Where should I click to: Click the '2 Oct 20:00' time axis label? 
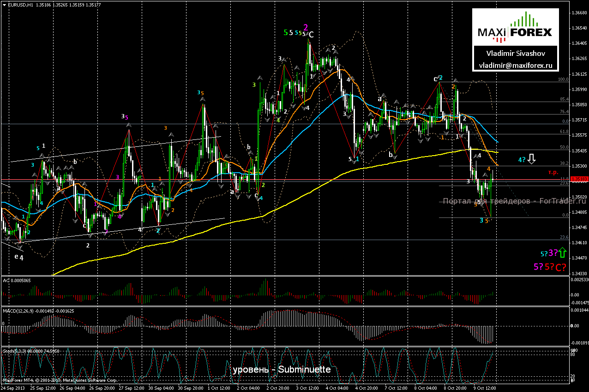[x=278, y=389]
